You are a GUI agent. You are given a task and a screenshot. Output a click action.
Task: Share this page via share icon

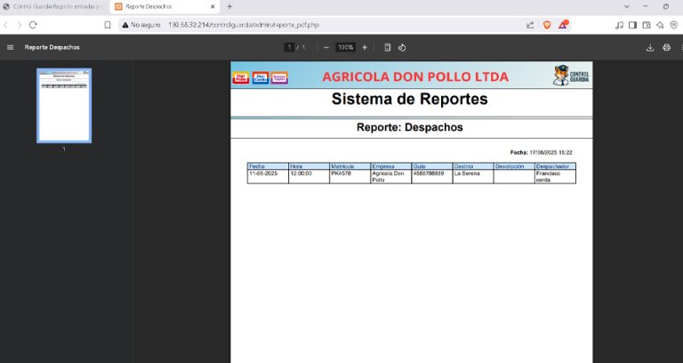(x=530, y=25)
